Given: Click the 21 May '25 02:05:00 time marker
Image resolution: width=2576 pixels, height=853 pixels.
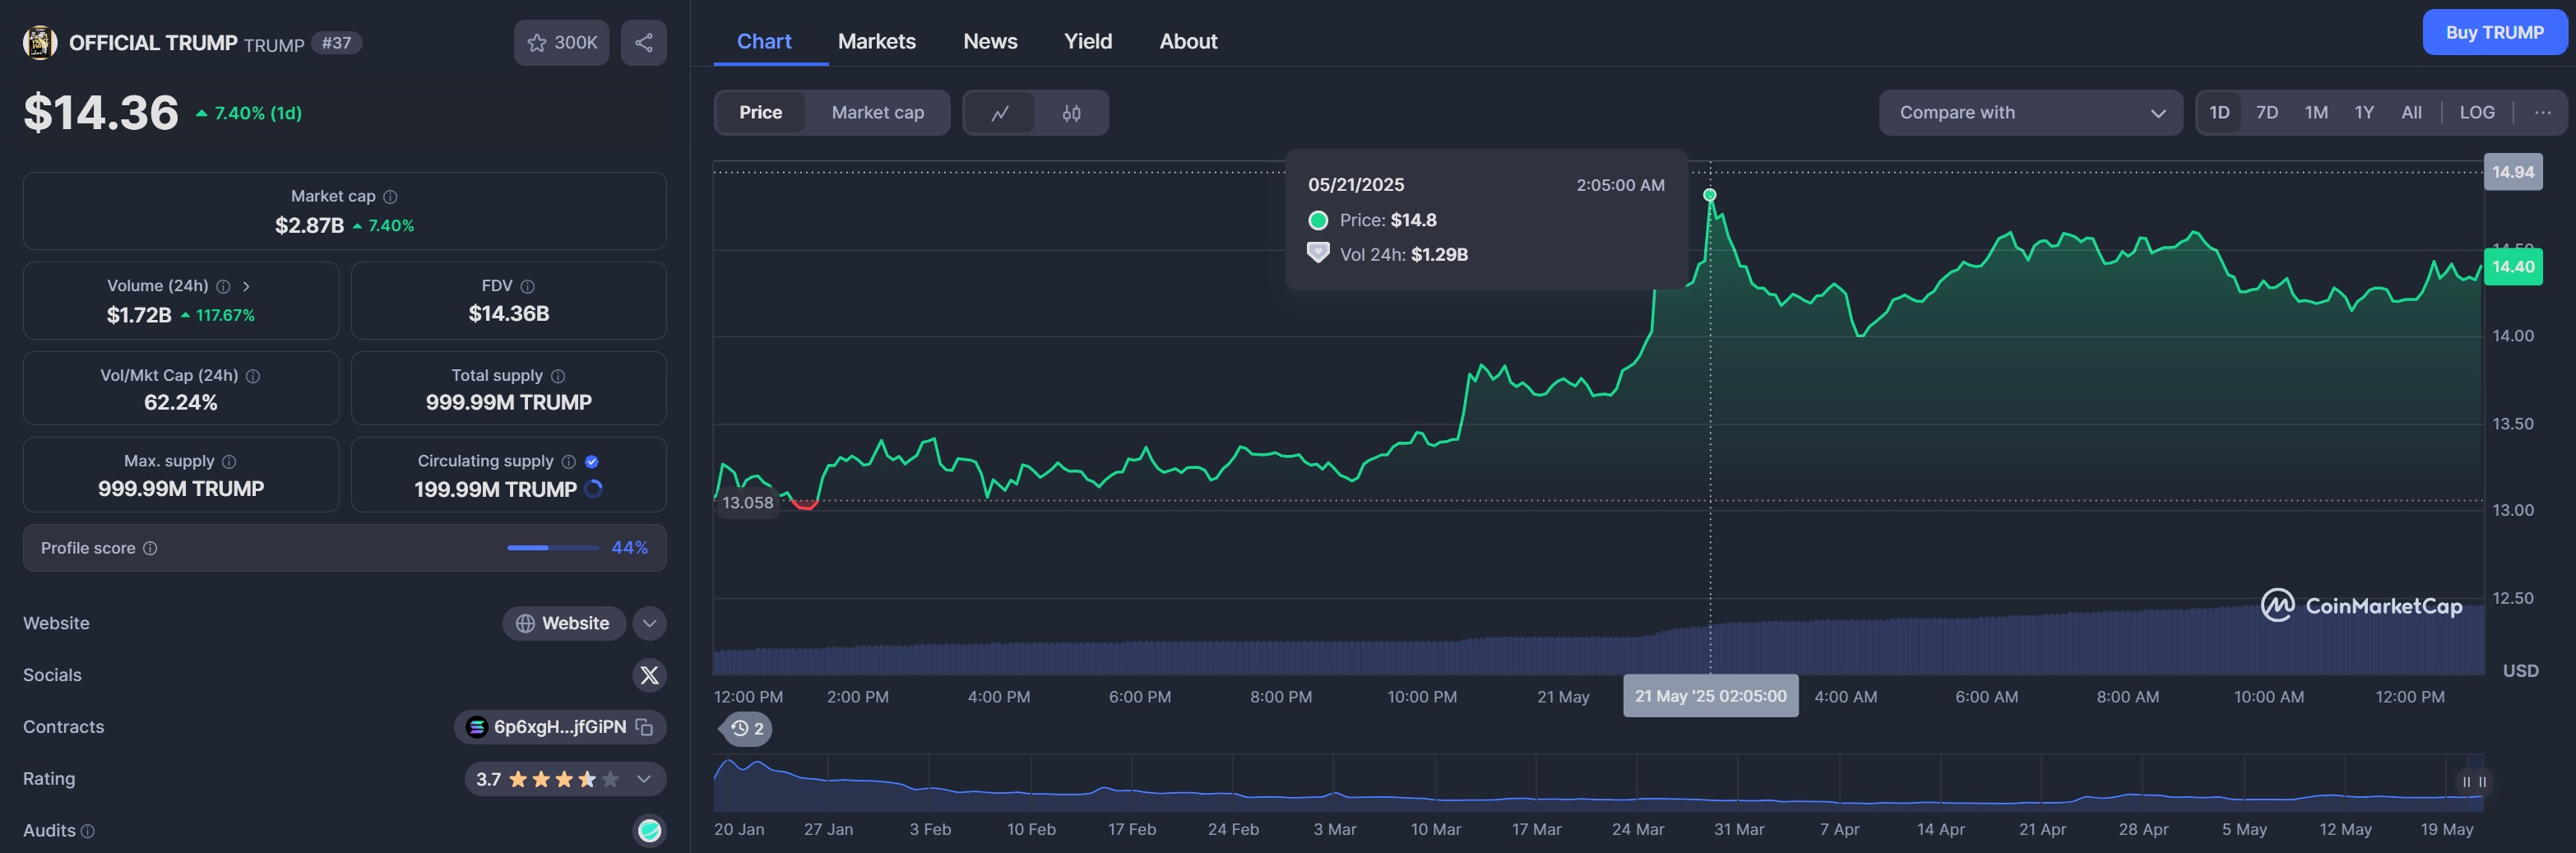Looking at the screenshot, I should (1710, 696).
